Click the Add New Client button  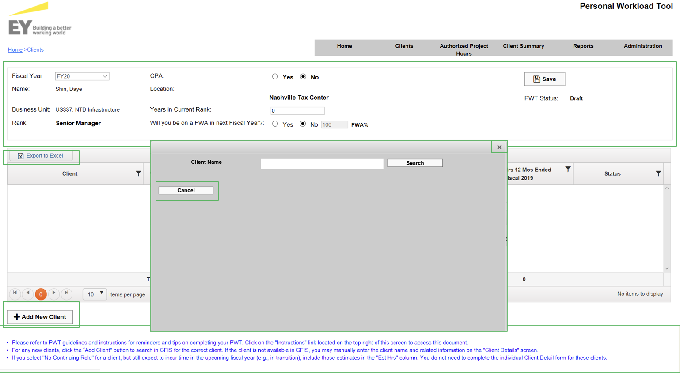pyautogui.click(x=40, y=317)
